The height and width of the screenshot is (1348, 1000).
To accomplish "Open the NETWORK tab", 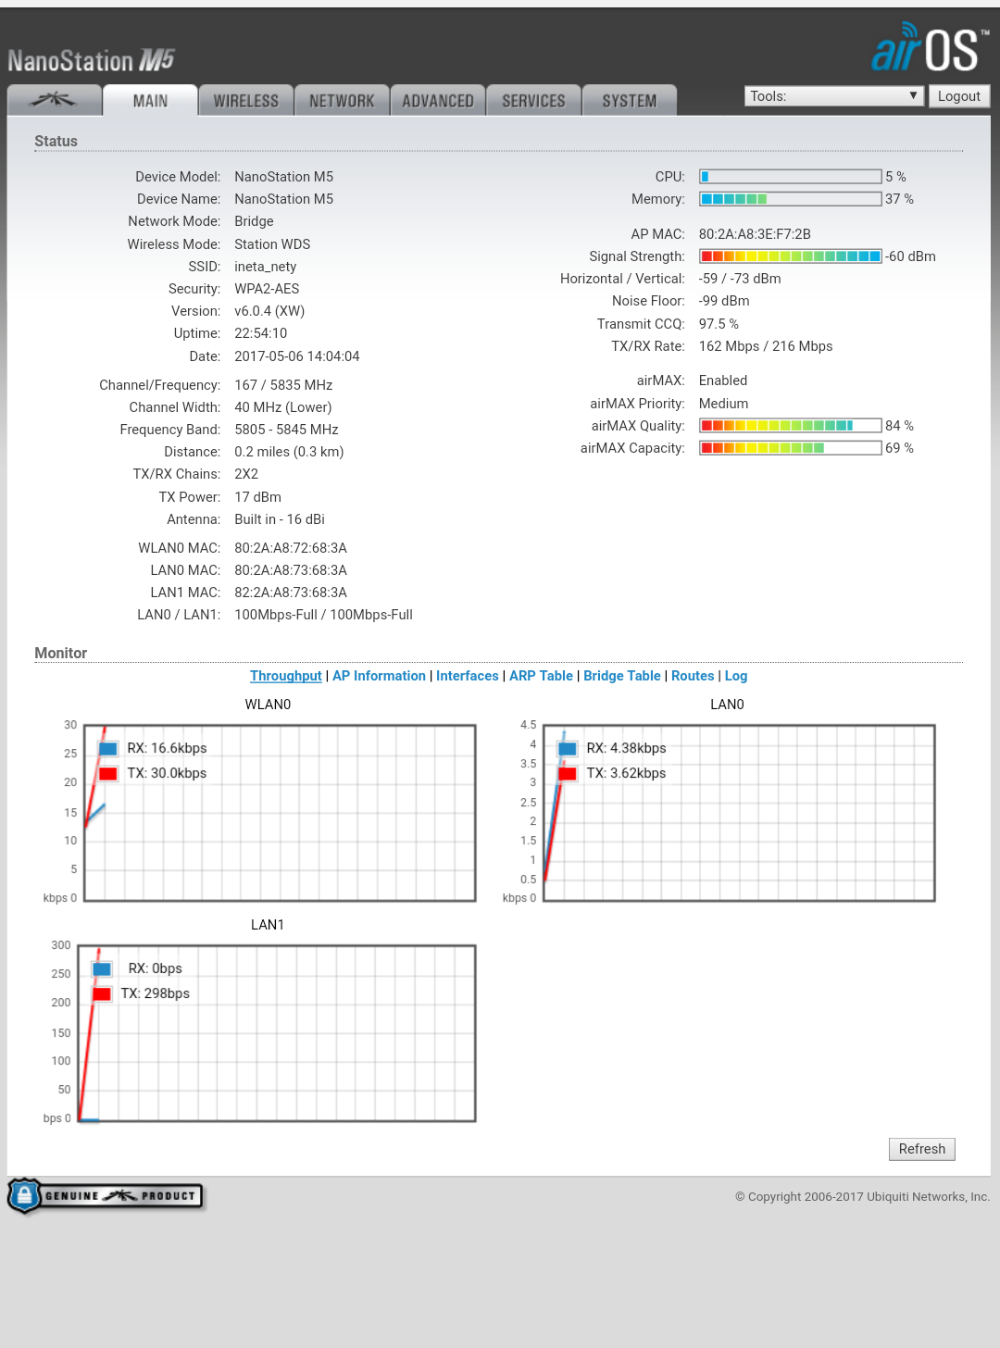I will coord(342,100).
